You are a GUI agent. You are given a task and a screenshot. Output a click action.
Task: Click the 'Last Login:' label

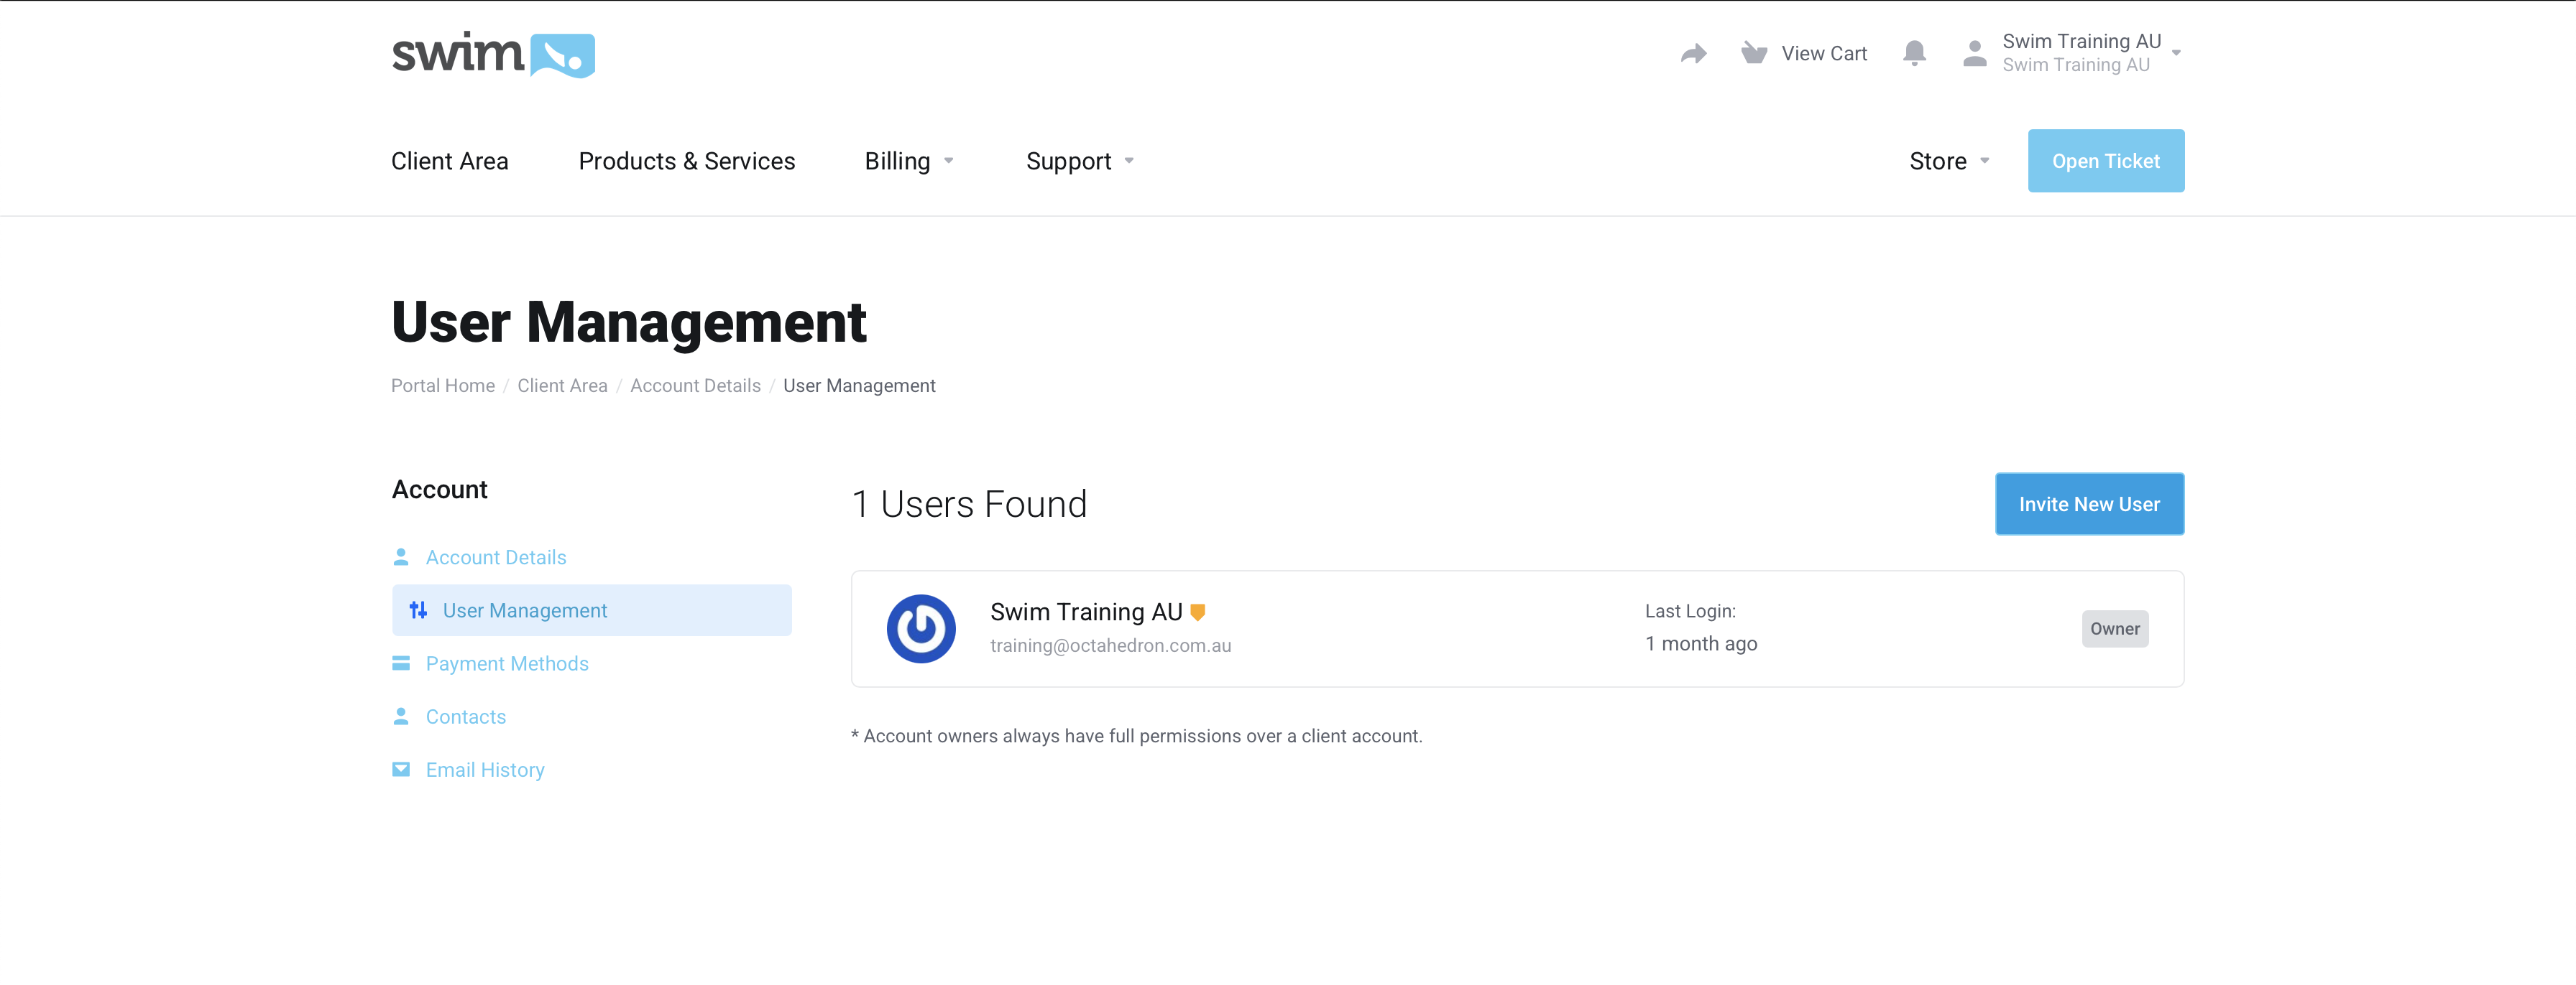click(x=1690, y=610)
